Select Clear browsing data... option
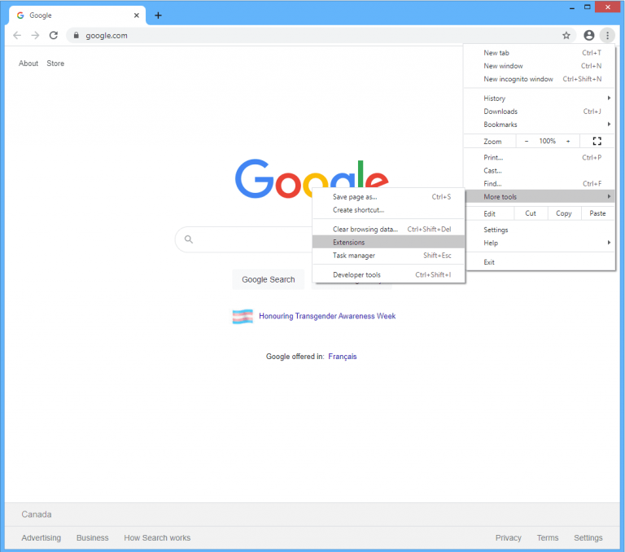This screenshot has width=625, height=552. 389,230
